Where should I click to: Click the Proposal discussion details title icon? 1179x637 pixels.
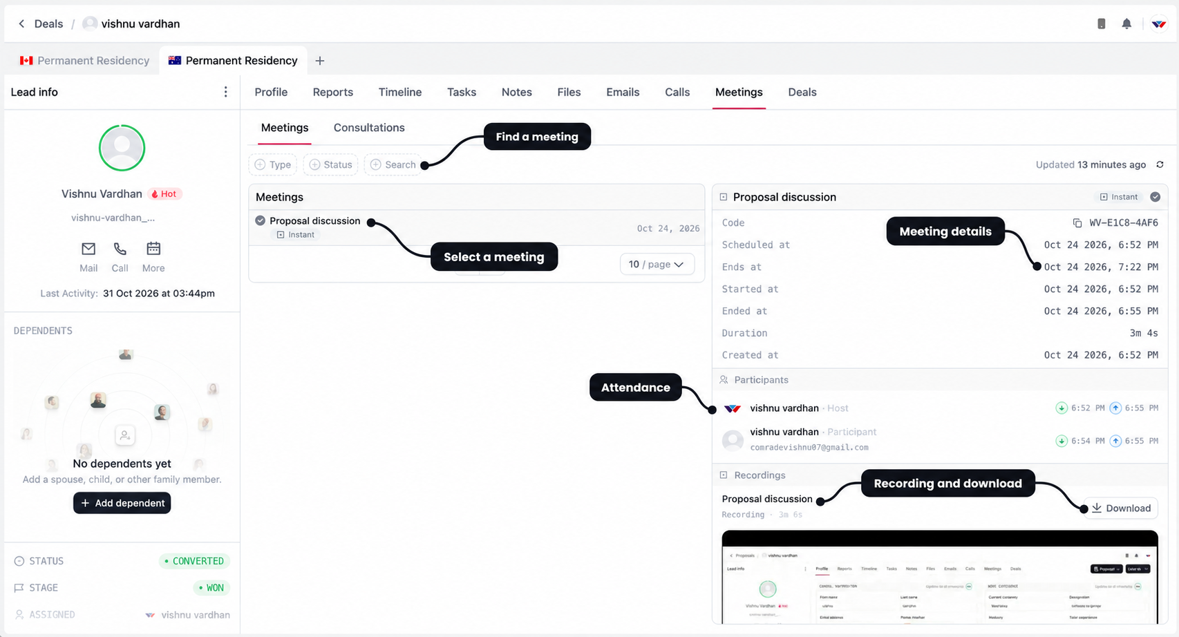click(724, 197)
